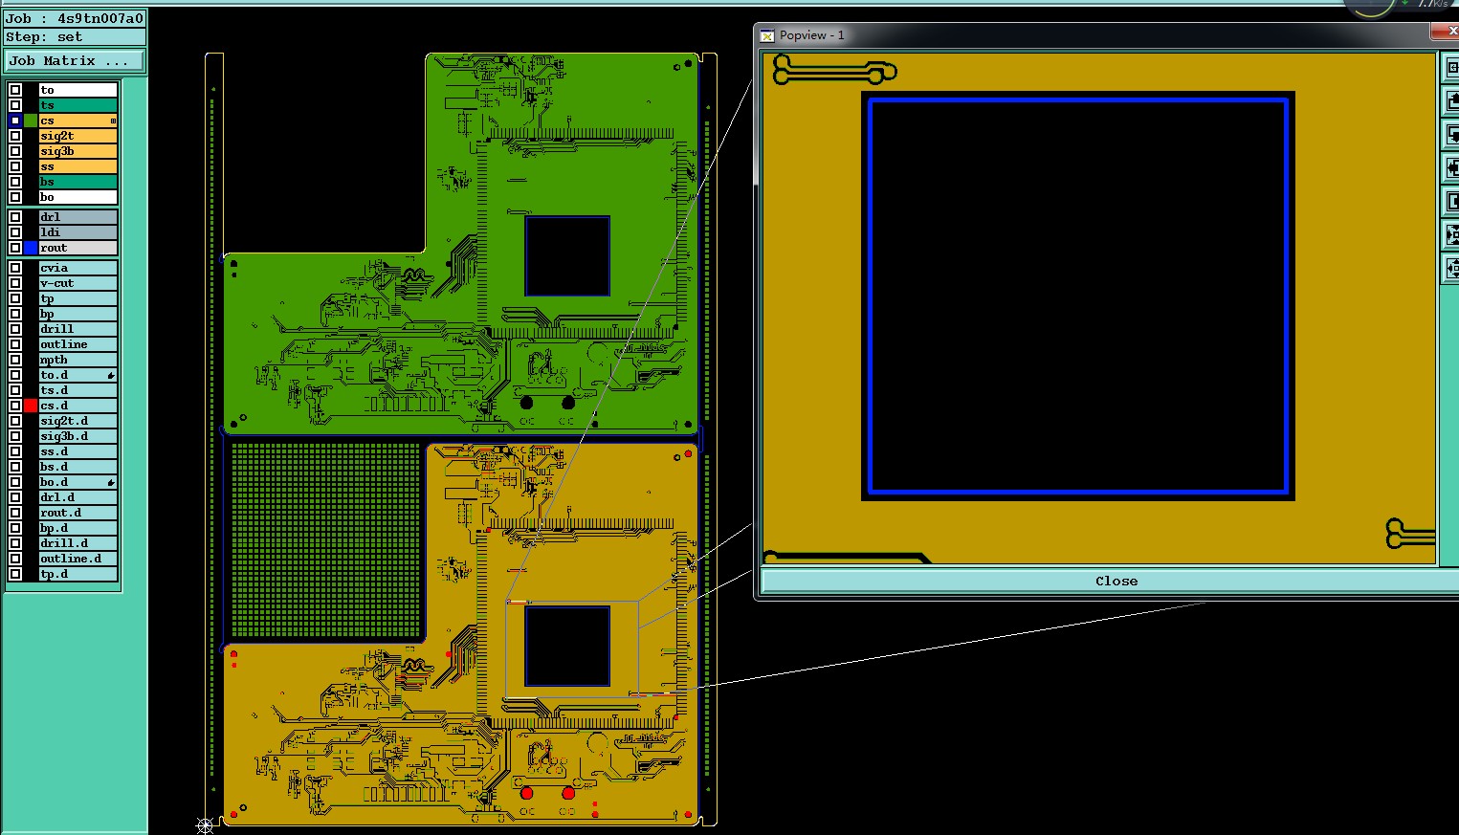Select the sig2t.d layer name

click(x=77, y=421)
